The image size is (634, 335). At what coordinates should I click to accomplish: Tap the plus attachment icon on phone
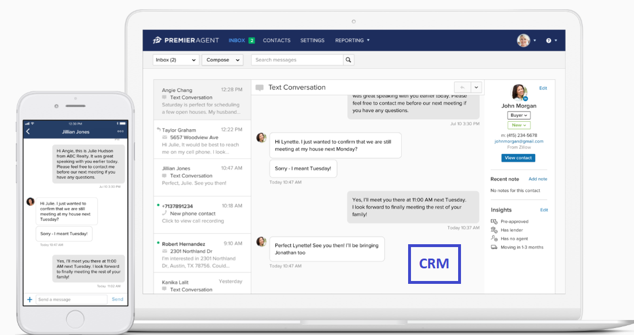[29, 299]
